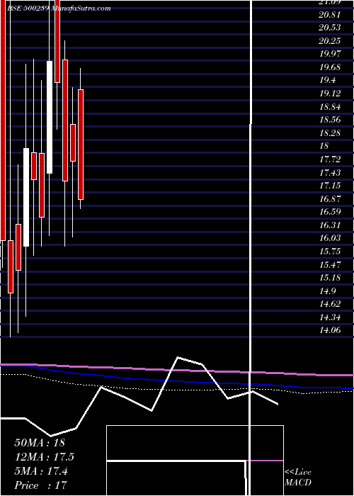
Task: Click the 5MA : 17.4 indicator text
Action: tap(41, 471)
